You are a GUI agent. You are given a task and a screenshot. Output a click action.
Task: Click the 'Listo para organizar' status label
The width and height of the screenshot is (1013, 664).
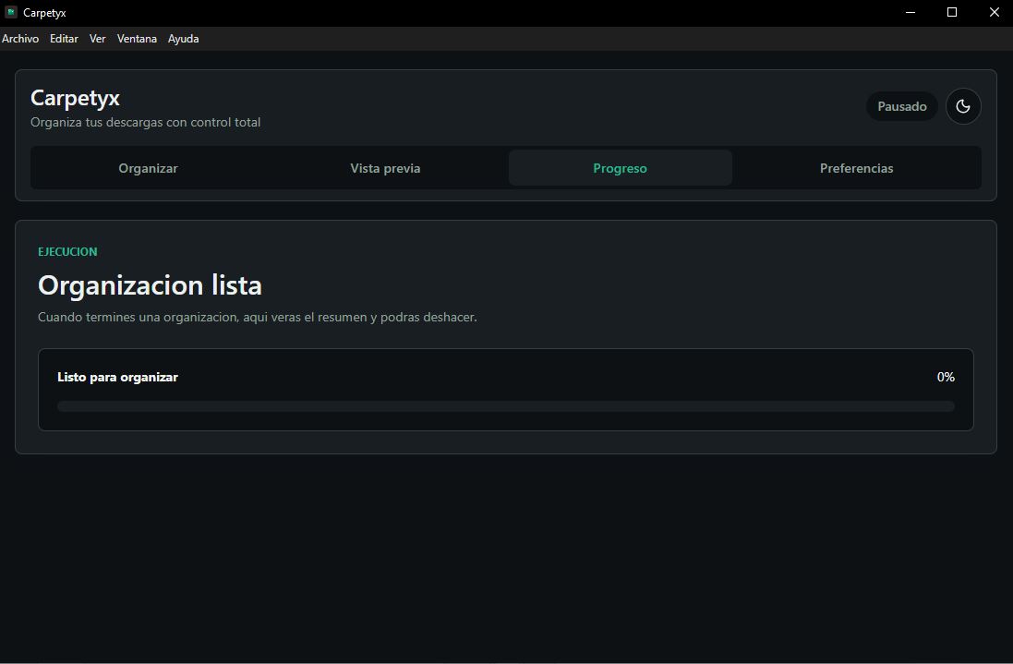coord(117,377)
